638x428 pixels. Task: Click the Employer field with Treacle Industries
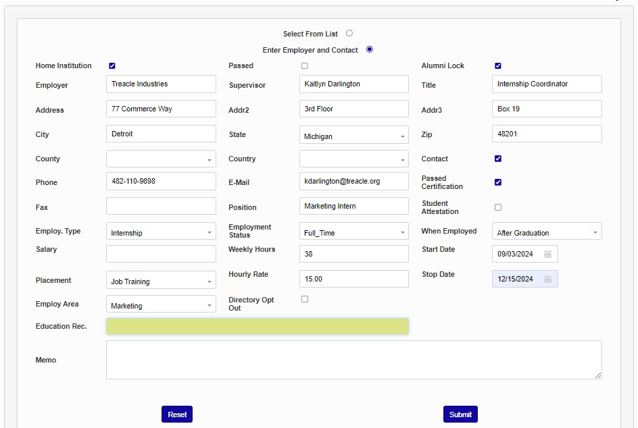[x=161, y=84]
